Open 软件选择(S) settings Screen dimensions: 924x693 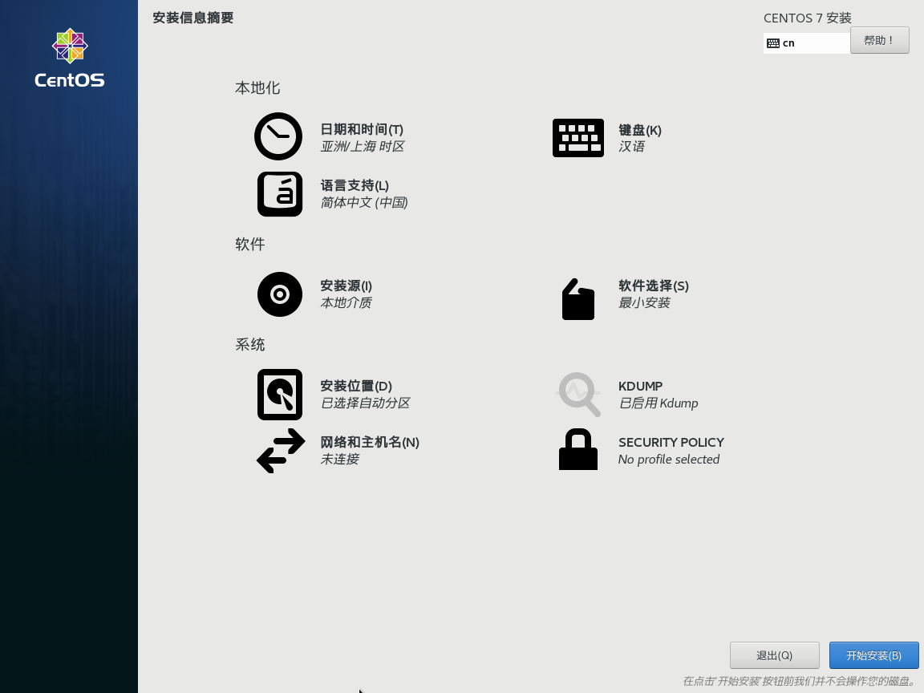(654, 286)
